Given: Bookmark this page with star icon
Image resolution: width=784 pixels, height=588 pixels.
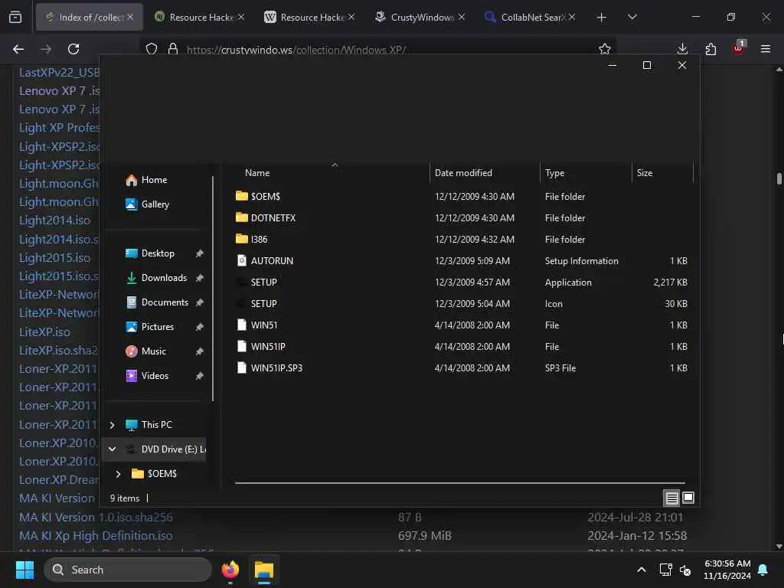Looking at the screenshot, I should click(605, 49).
